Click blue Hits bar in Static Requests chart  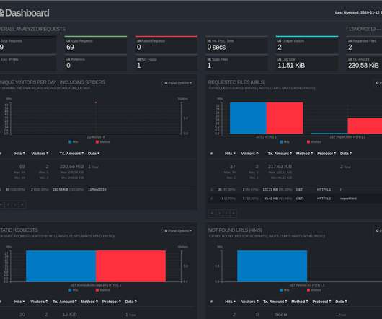coord(61,266)
